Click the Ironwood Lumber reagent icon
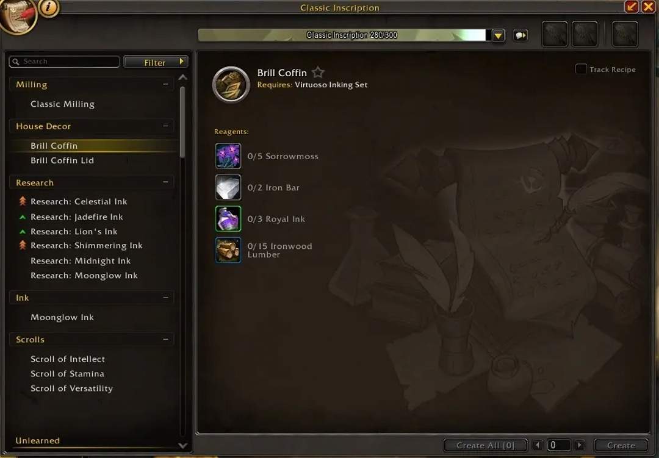 pos(228,250)
